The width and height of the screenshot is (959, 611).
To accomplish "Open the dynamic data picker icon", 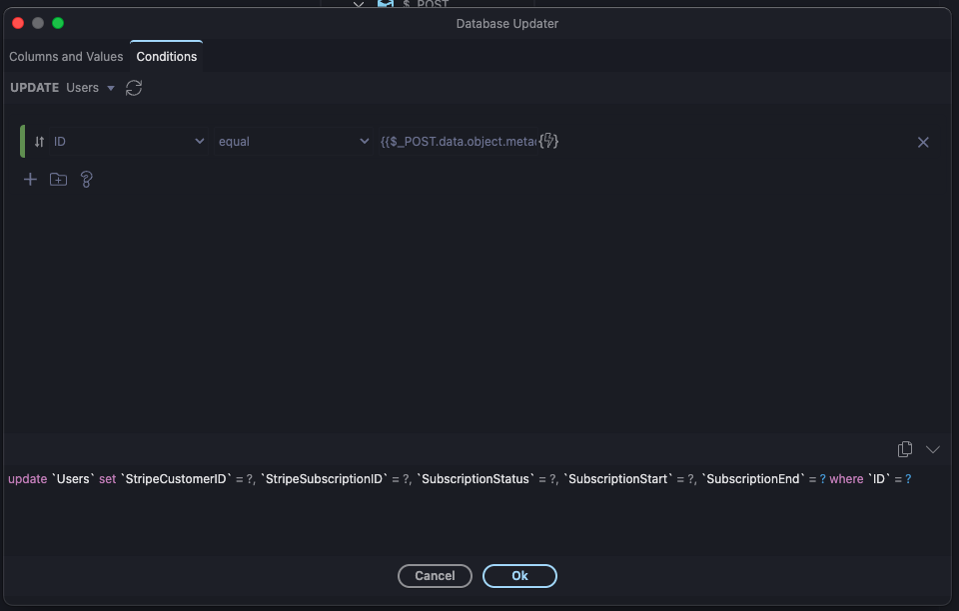I will (548, 142).
